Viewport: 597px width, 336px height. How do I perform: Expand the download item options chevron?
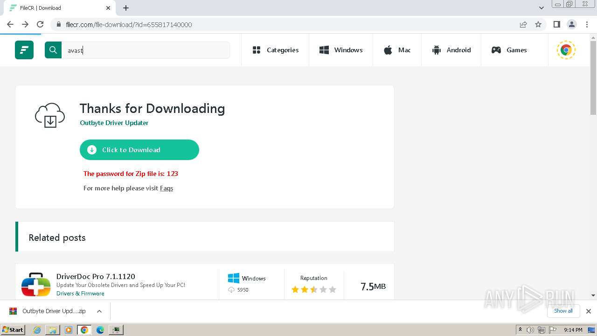tap(99, 311)
